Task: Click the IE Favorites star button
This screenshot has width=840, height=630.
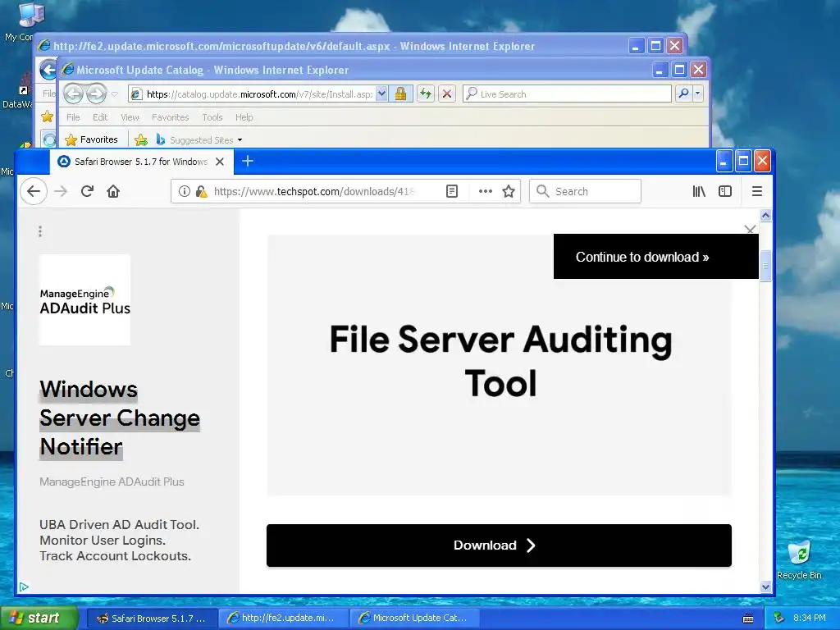Action: pyautogui.click(x=92, y=139)
